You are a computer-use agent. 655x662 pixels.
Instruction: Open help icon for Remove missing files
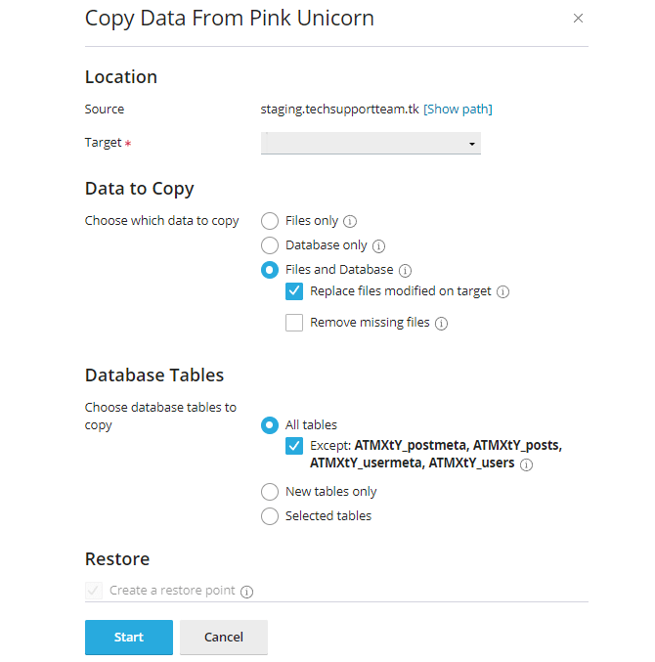pos(441,324)
